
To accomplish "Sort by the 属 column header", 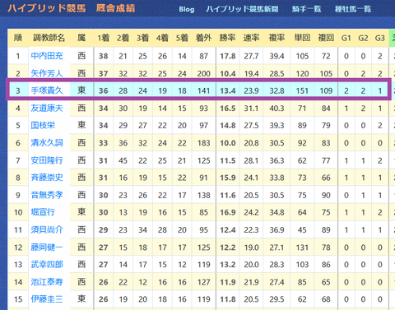I will pyautogui.click(x=81, y=38).
